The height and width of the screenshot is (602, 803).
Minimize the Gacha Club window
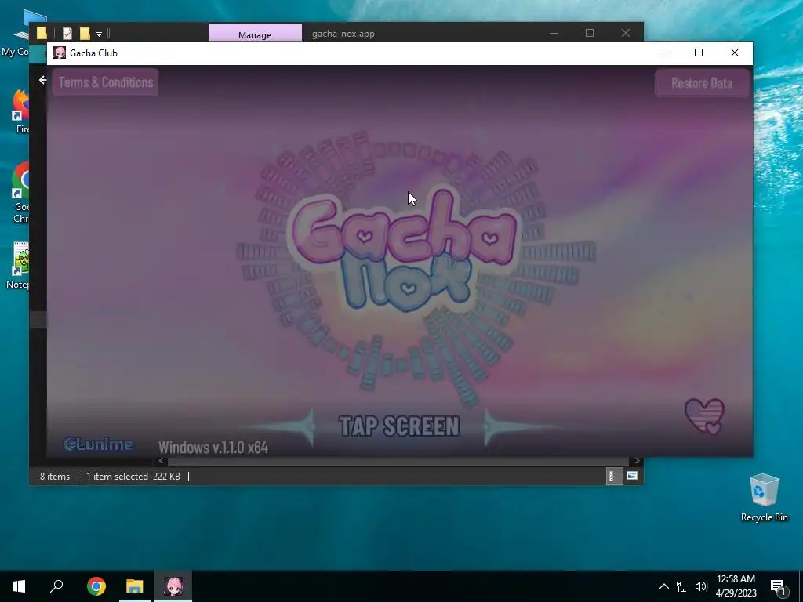click(663, 53)
